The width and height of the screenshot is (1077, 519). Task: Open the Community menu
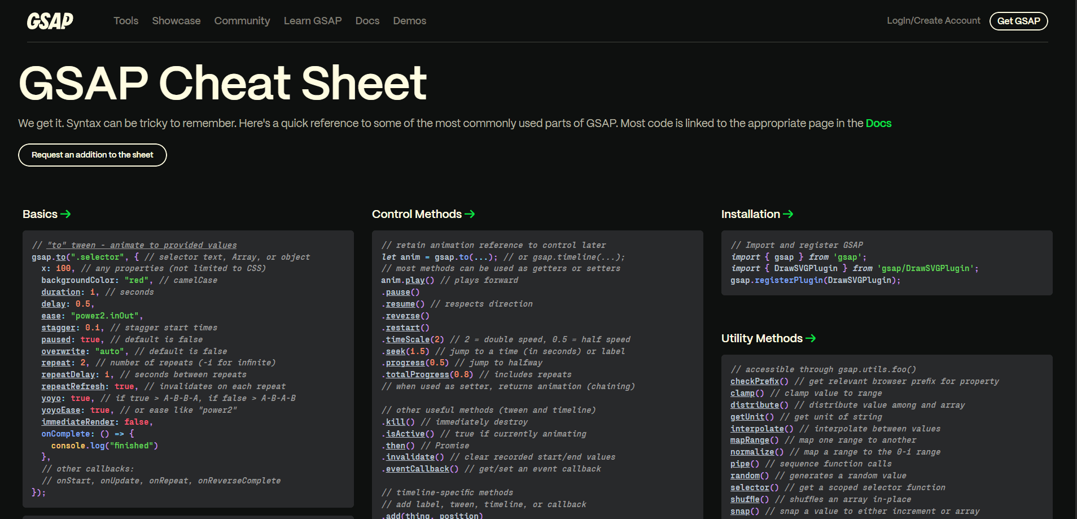pyautogui.click(x=242, y=21)
